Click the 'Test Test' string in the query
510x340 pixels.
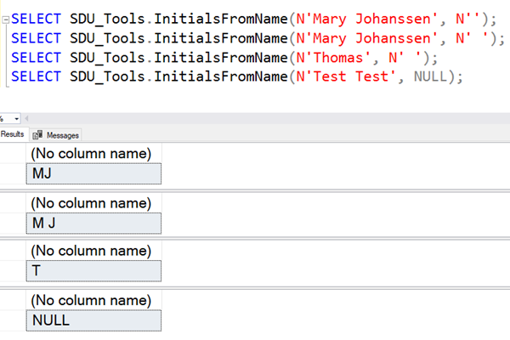click(346, 76)
